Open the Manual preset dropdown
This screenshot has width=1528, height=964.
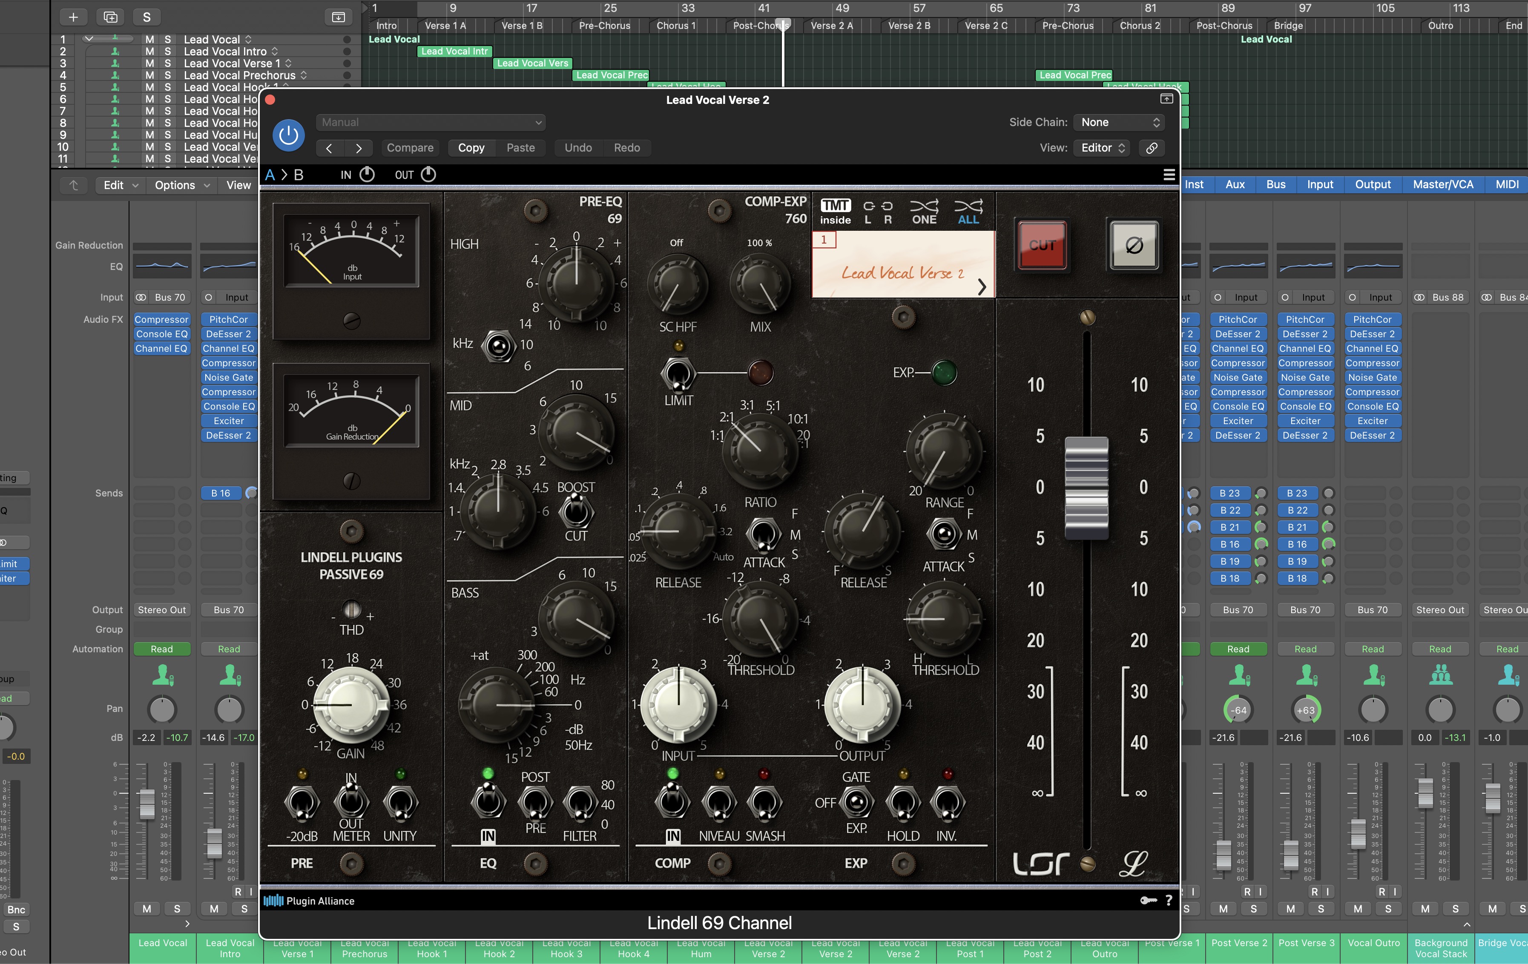click(431, 123)
